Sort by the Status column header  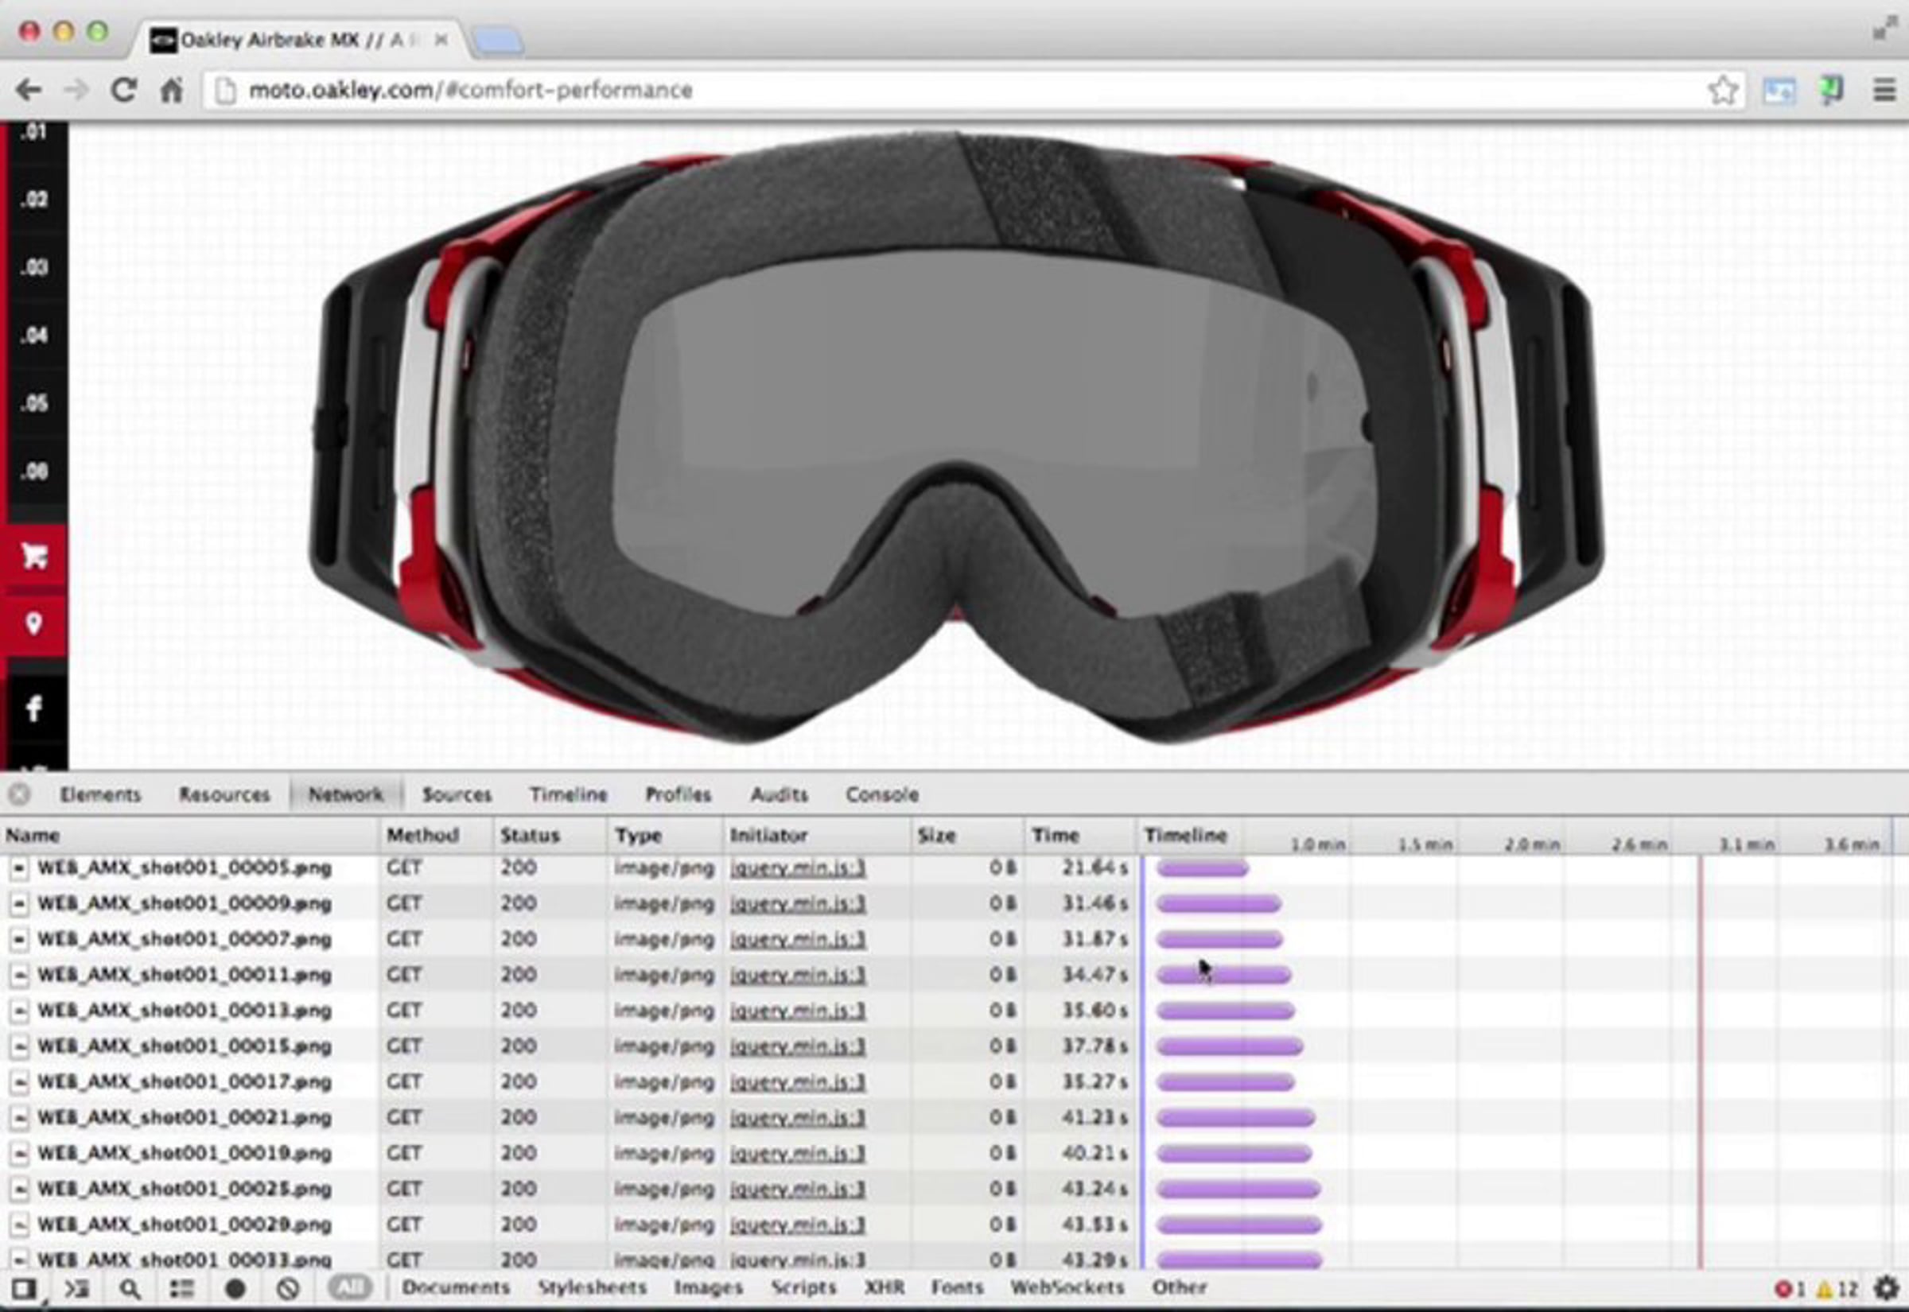click(x=551, y=835)
